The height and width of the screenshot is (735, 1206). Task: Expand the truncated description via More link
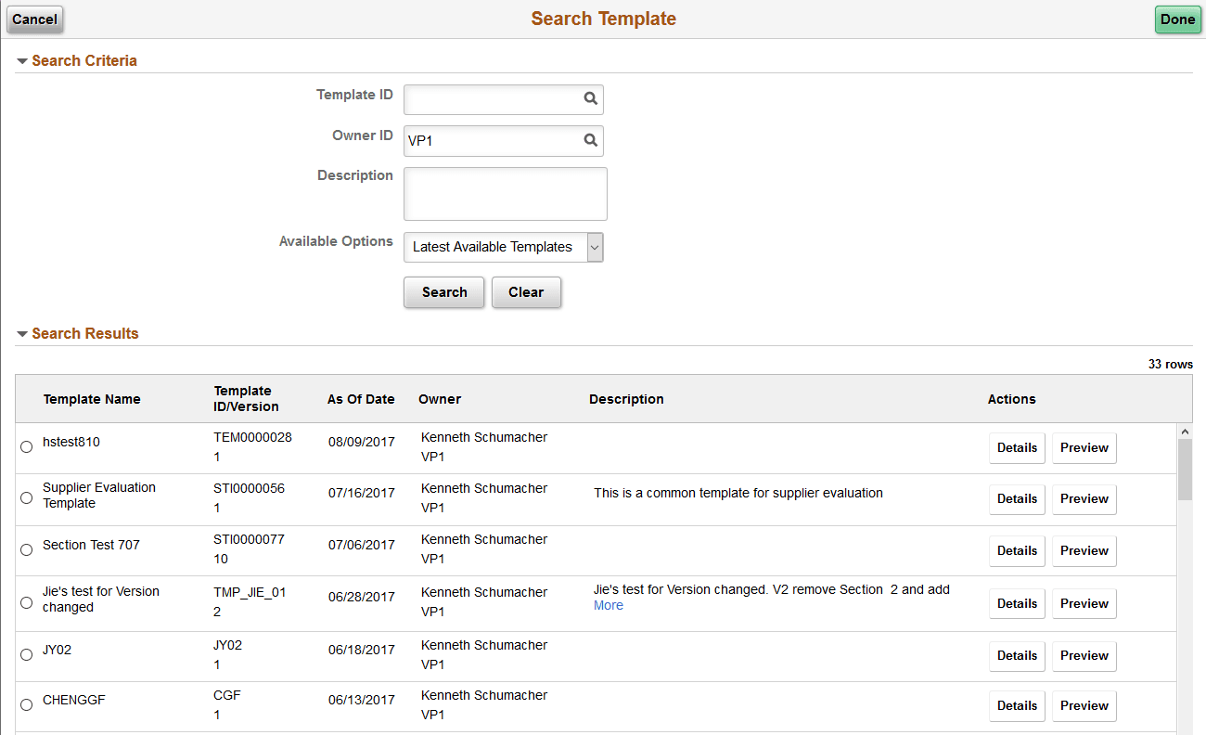click(x=608, y=605)
